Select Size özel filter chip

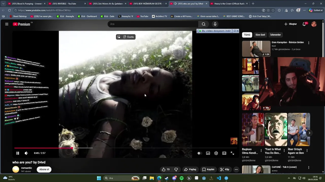click(260, 35)
